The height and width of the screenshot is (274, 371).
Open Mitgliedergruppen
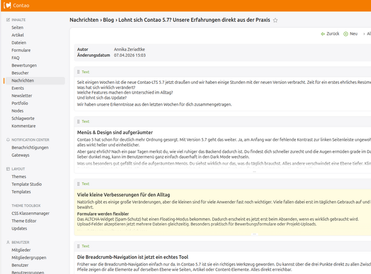29,257
